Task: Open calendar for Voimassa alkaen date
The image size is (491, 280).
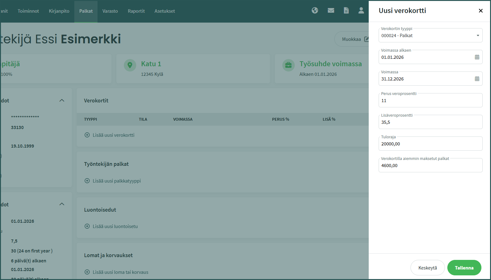Action: pyautogui.click(x=477, y=57)
